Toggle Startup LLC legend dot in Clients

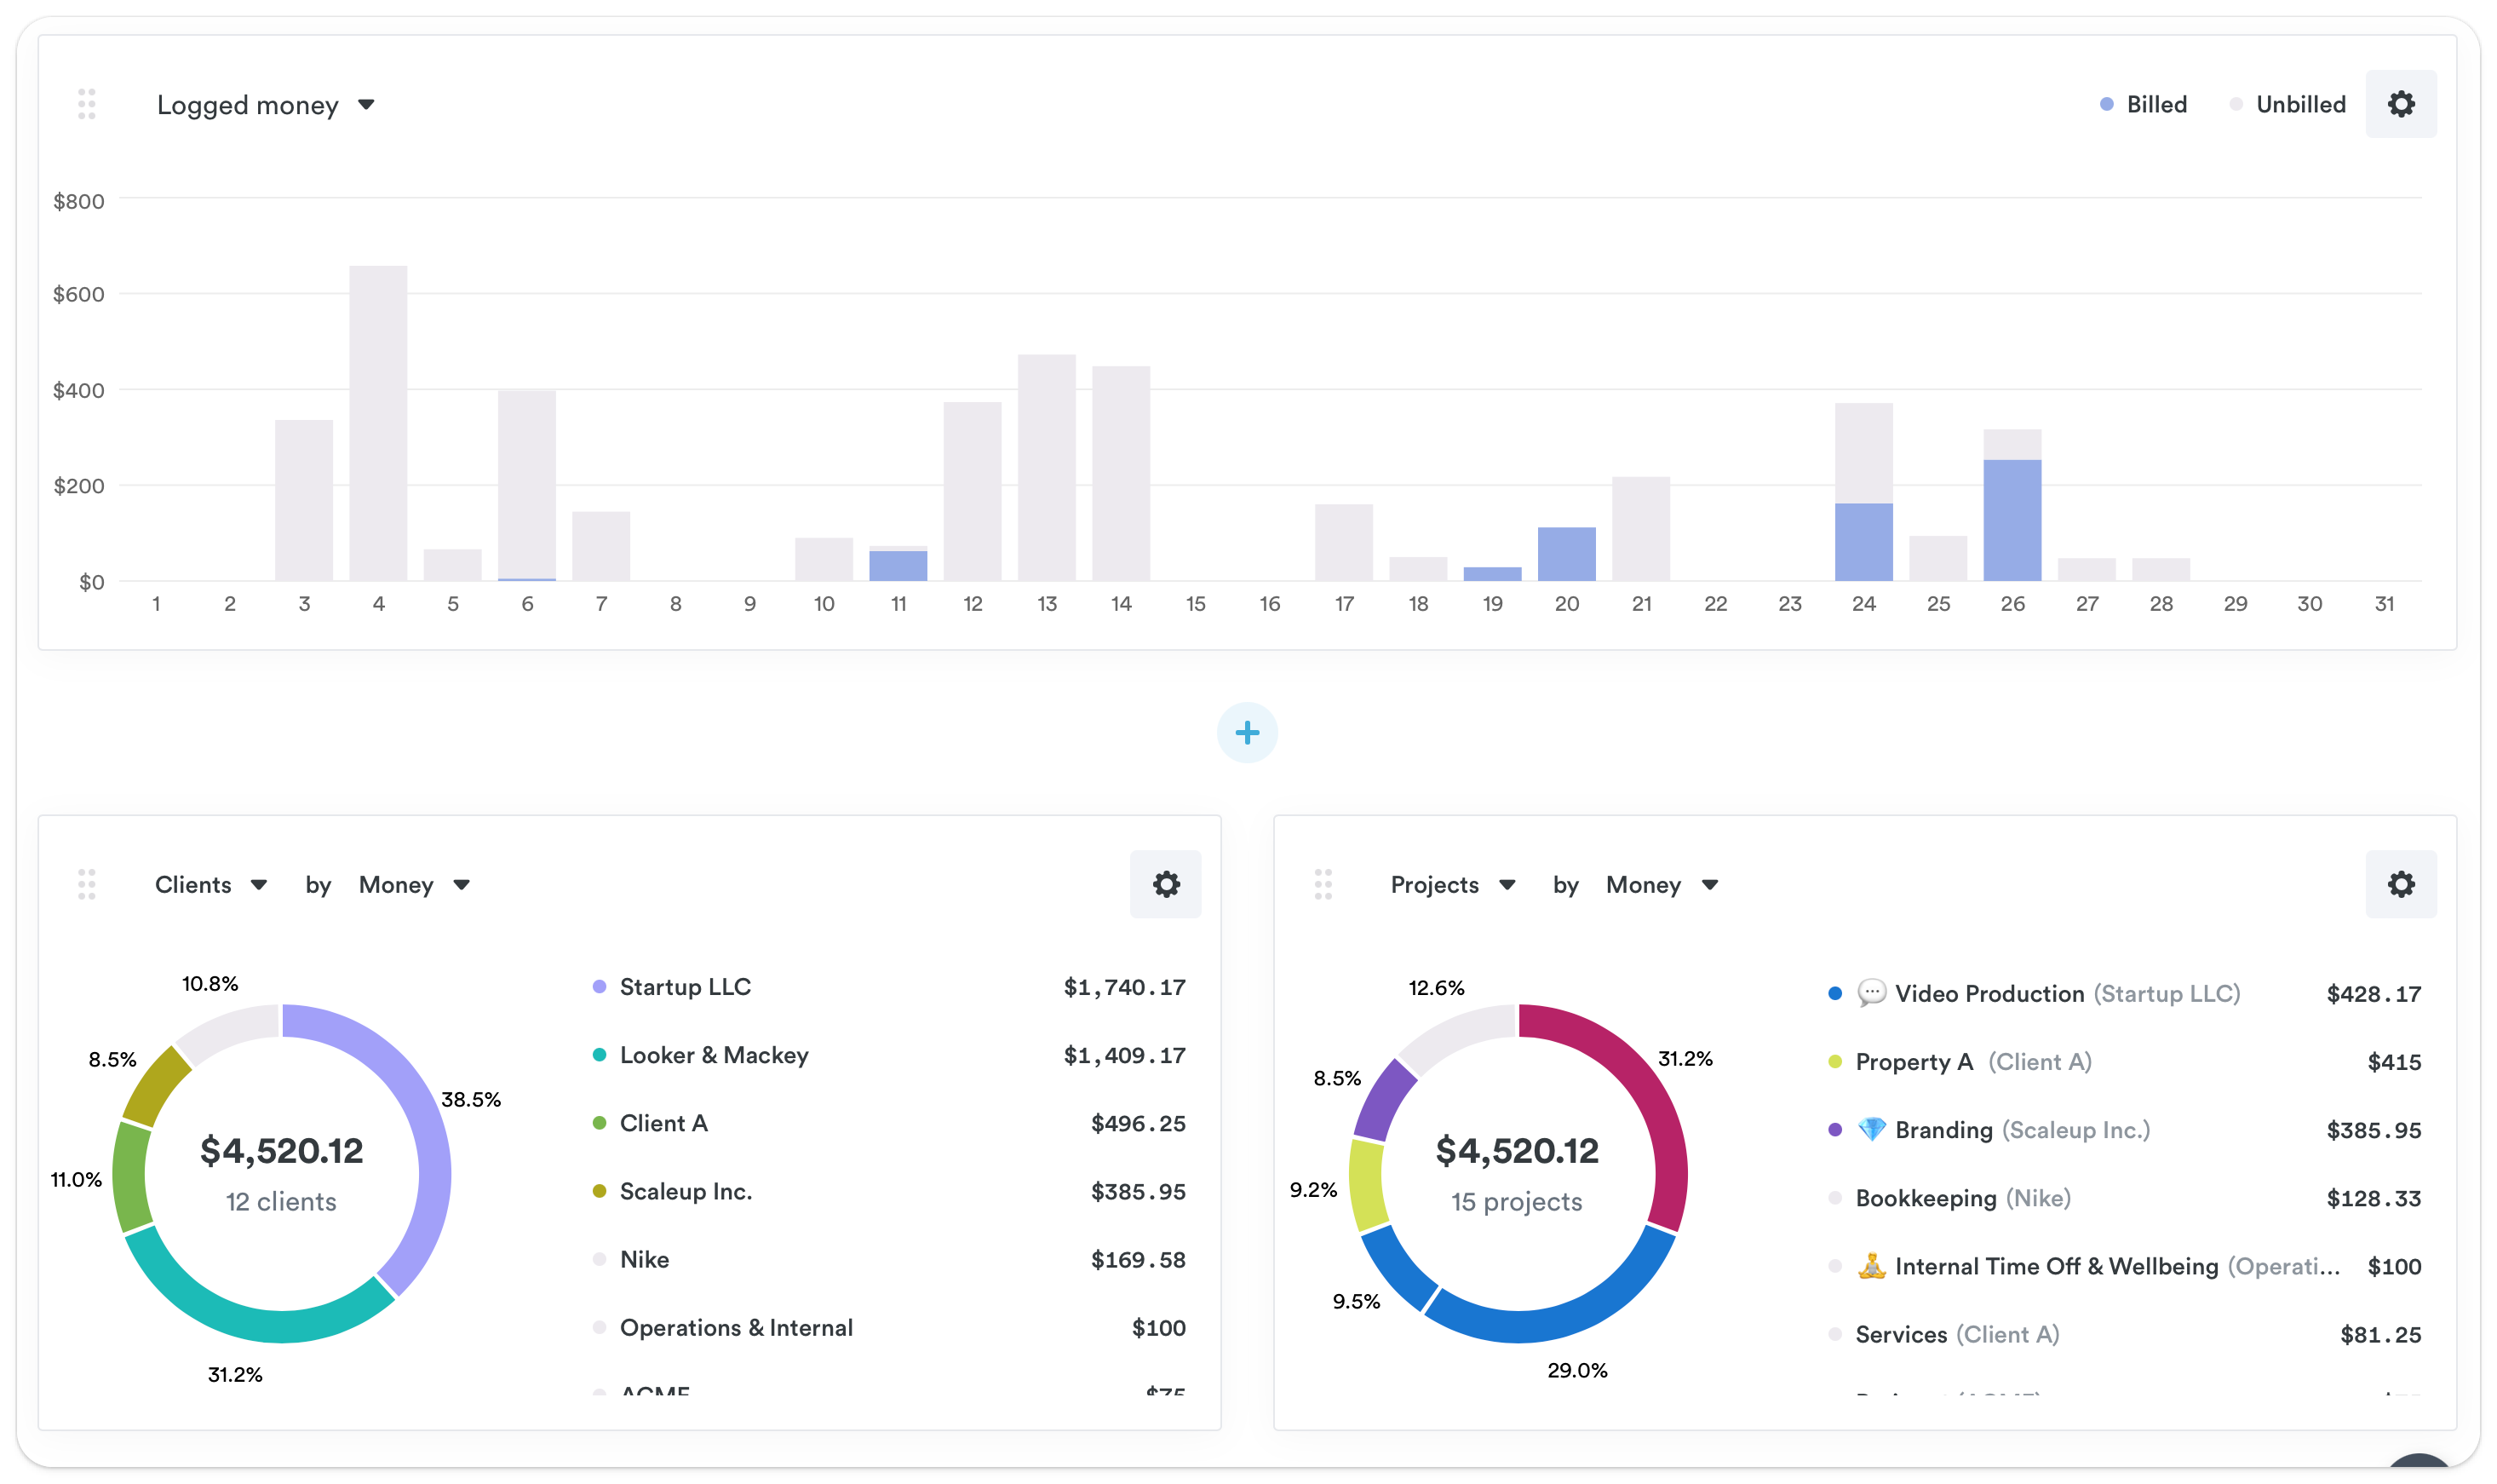pos(599,987)
